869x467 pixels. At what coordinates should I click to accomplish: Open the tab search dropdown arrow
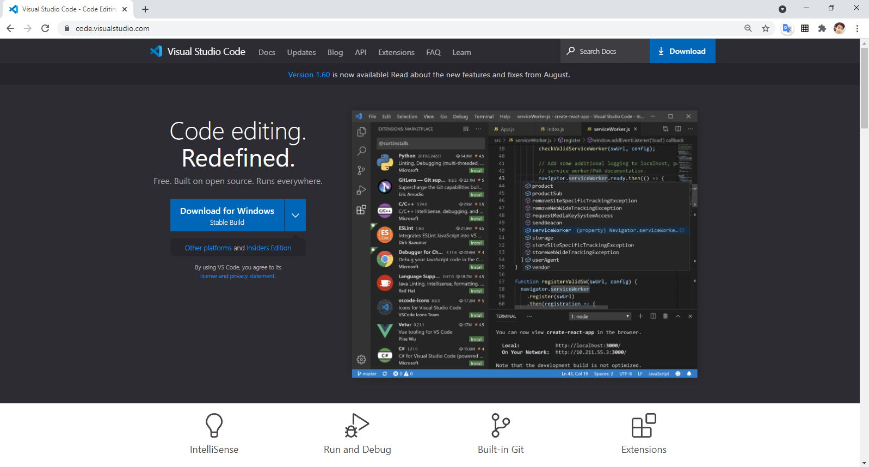pyautogui.click(x=782, y=9)
